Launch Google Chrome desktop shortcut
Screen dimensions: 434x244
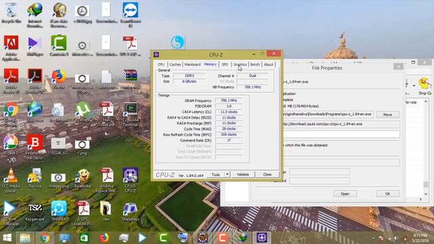click(x=11, y=114)
